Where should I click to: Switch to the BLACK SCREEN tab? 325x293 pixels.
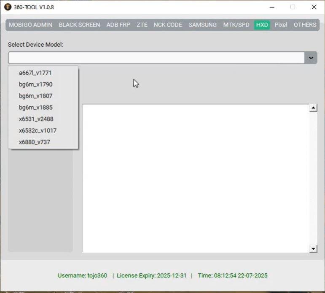(79, 25)
